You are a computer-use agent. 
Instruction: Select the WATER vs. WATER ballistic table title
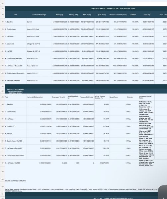coord(113,9)
